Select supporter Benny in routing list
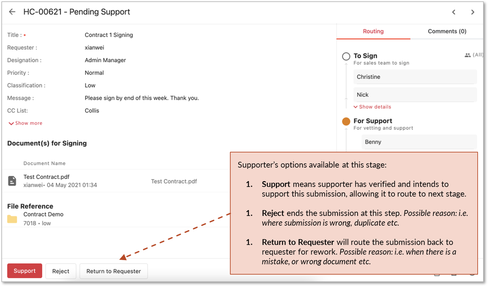This screenshot has height=287, width=488. coord(419,142)
